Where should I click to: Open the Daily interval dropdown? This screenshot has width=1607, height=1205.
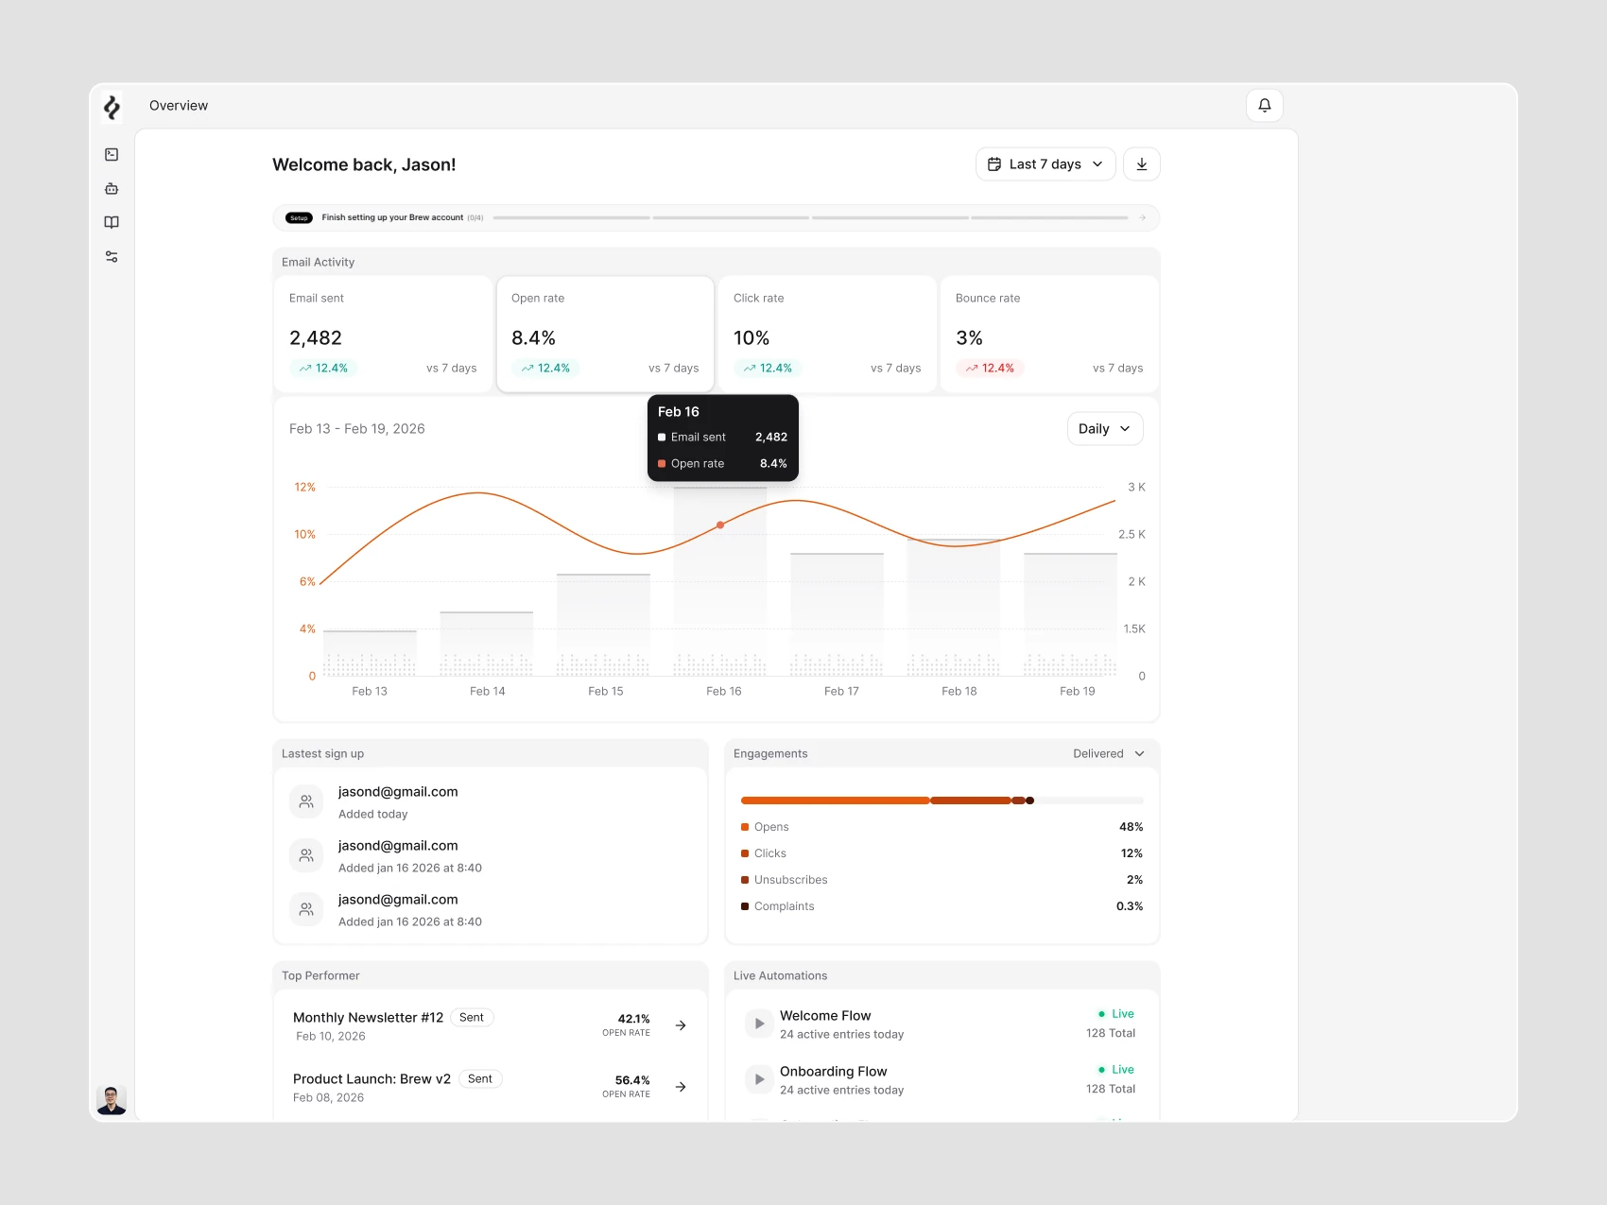[x=1105, y=428]
